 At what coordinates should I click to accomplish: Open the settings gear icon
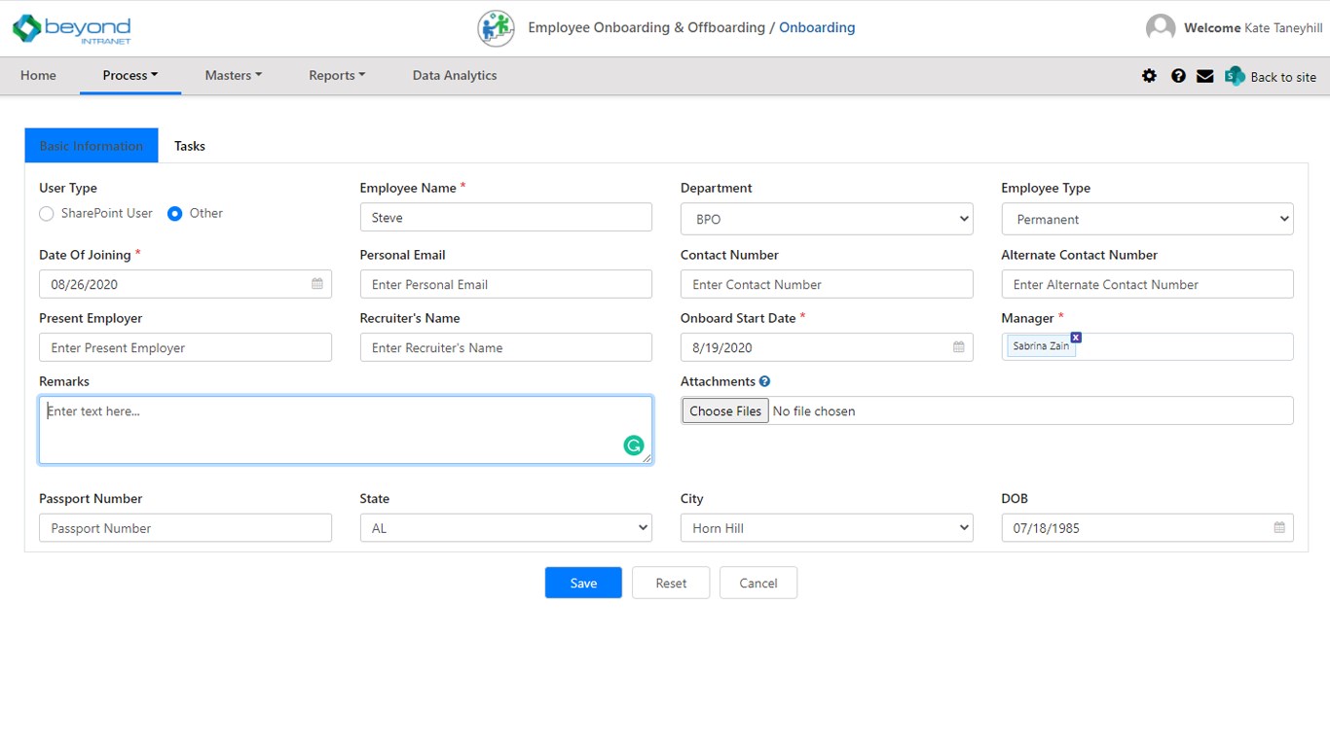1149,76
